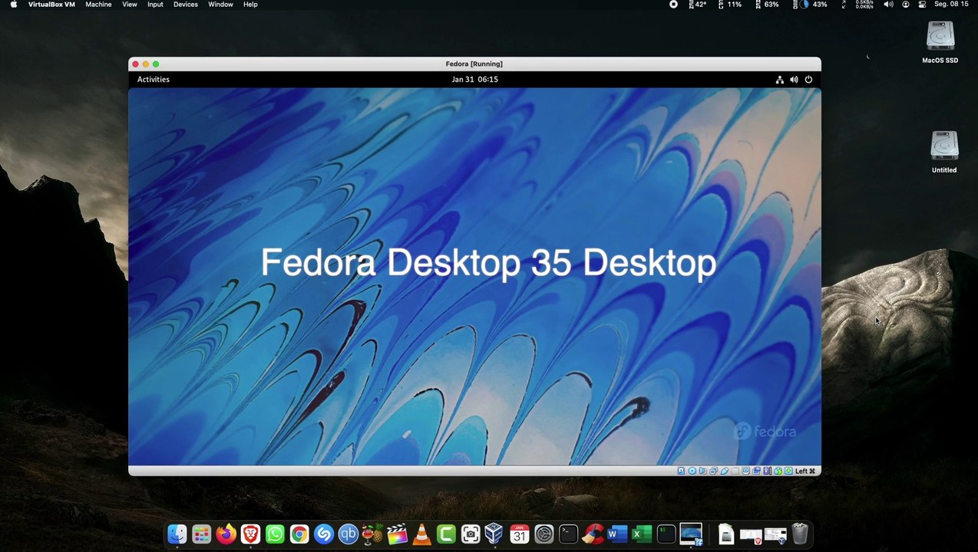Click the network adapter status icon
The width and height of the screenshot is (978, 552).
[x=714, y=471]
